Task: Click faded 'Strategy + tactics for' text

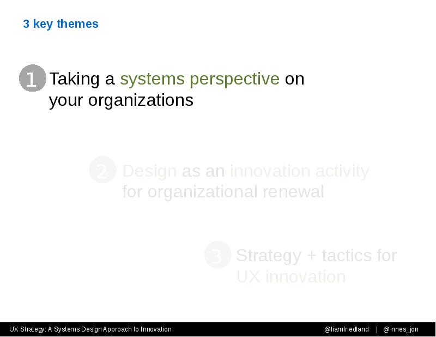Action: click(316, 255)
